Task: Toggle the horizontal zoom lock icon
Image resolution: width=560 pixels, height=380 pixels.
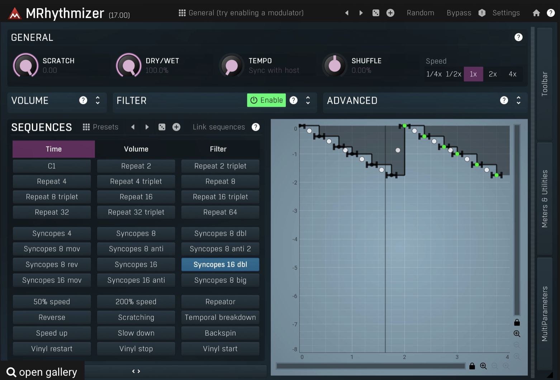Action: (x=472, y=366)
